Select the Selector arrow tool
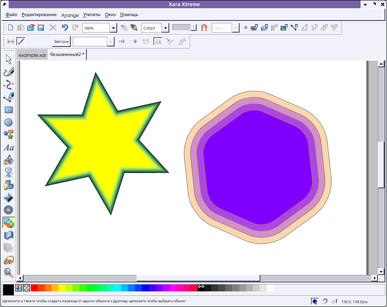 [x=9, y=59]
